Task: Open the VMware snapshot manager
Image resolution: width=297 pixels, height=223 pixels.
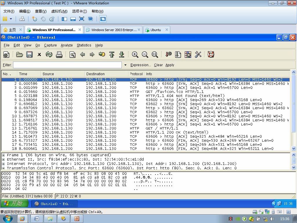Action: pyautogui.click(x=52, y=19)
